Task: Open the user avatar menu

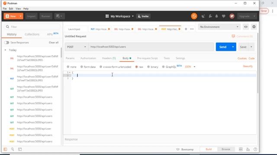Action: coord(232,16)
